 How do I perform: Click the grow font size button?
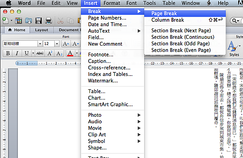click(x=66, y=44)
